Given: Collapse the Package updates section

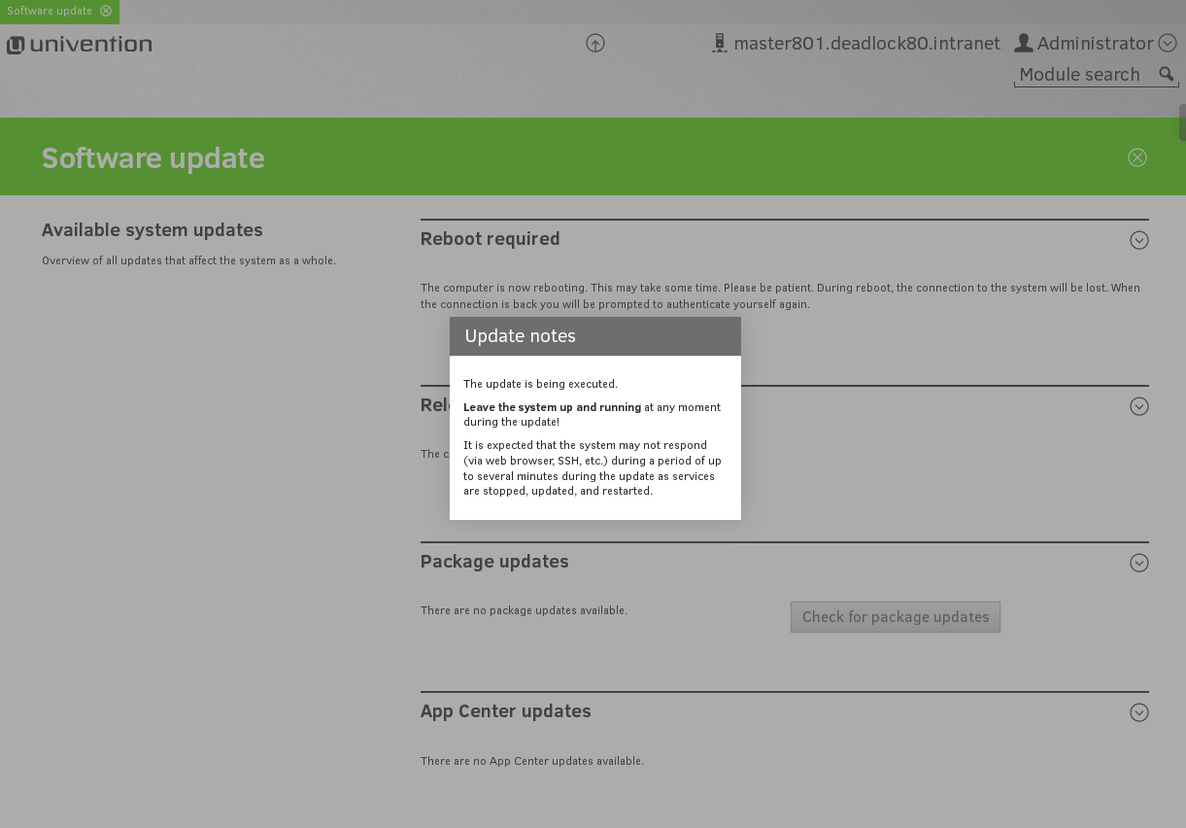Looking at the screenshot, I should click(1139, 563).
